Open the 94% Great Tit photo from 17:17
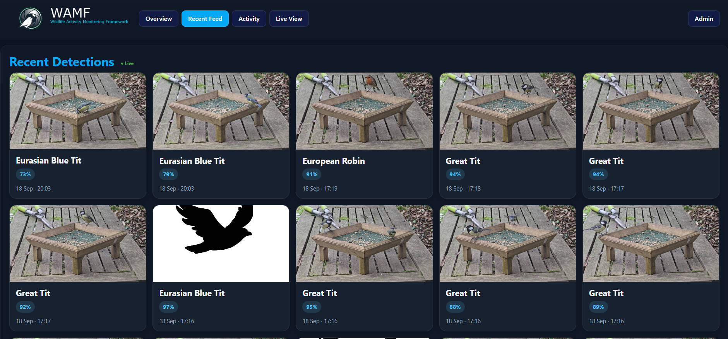 pos(651,111)
